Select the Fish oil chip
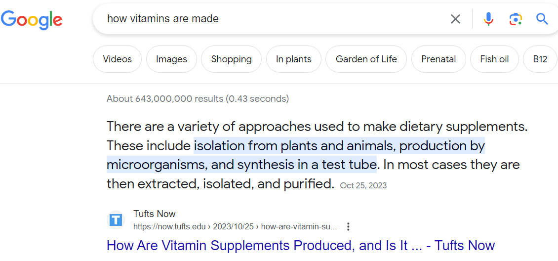 click(x=494, y=59)
